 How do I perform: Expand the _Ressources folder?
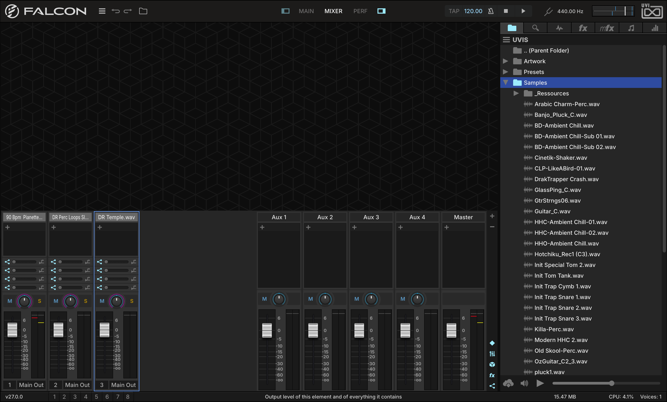pyautogui.click(x=516, y=93)
